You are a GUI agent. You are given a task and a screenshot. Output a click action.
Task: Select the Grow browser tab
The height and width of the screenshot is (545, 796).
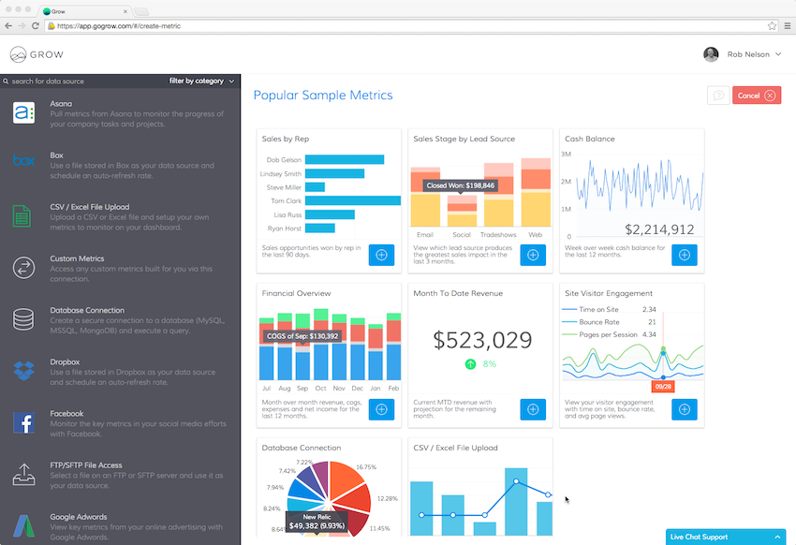tap(85, 11)
